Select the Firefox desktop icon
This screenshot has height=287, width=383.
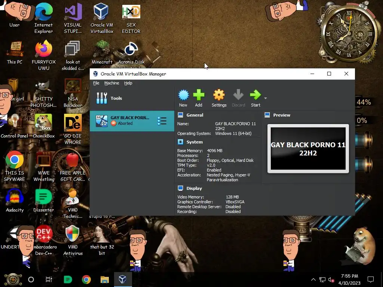tap(44, 55)
